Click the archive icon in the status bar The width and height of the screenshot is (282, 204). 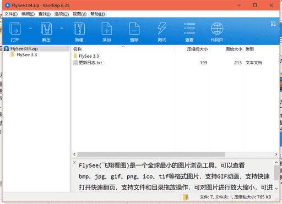click(x=186, y=197)
